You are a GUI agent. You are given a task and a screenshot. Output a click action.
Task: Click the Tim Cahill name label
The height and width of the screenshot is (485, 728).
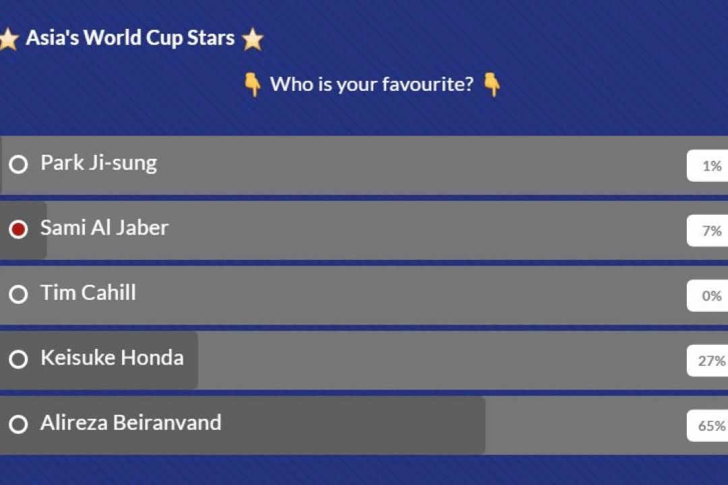88,293
